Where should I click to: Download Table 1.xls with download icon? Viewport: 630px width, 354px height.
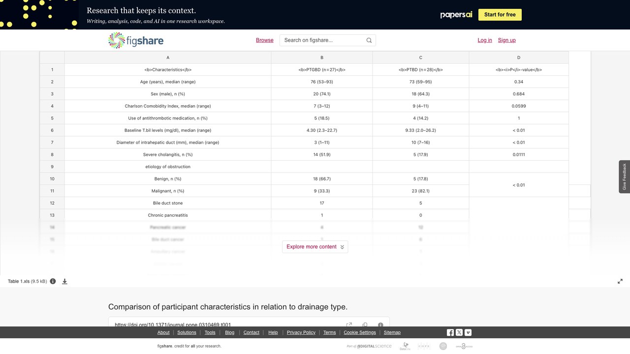(x=64, y=281)
